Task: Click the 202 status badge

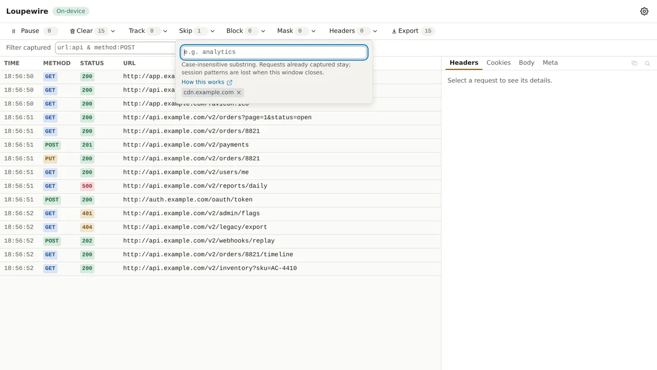Action: pyautogui.click(x=87, y=241)
